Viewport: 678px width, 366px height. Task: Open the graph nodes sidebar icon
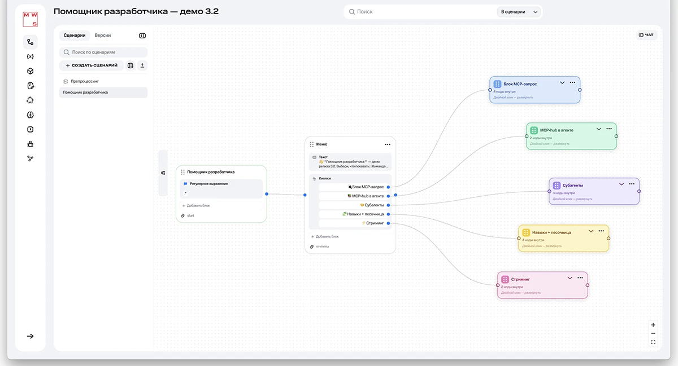[31, 158]
